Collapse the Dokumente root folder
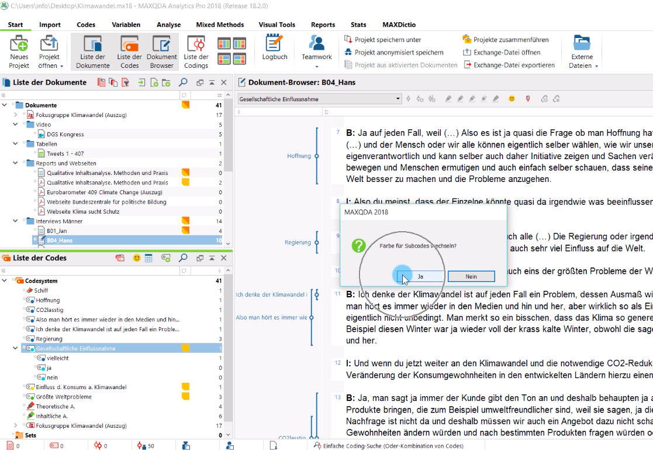 tap(5, 105)
